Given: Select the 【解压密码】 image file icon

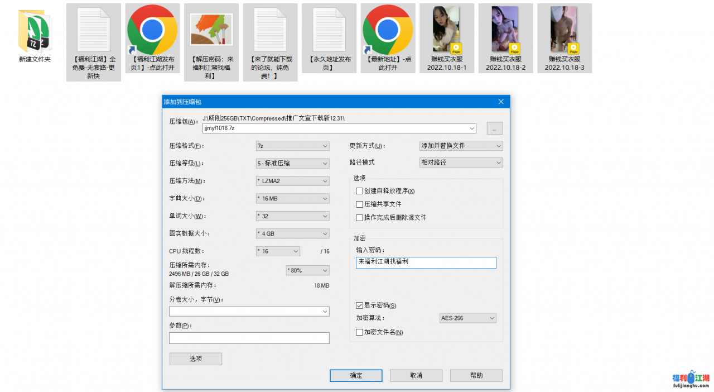Looking at the screenshot, I should 211,31.
